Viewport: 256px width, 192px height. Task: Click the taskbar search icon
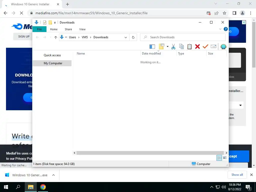(18, 187)
